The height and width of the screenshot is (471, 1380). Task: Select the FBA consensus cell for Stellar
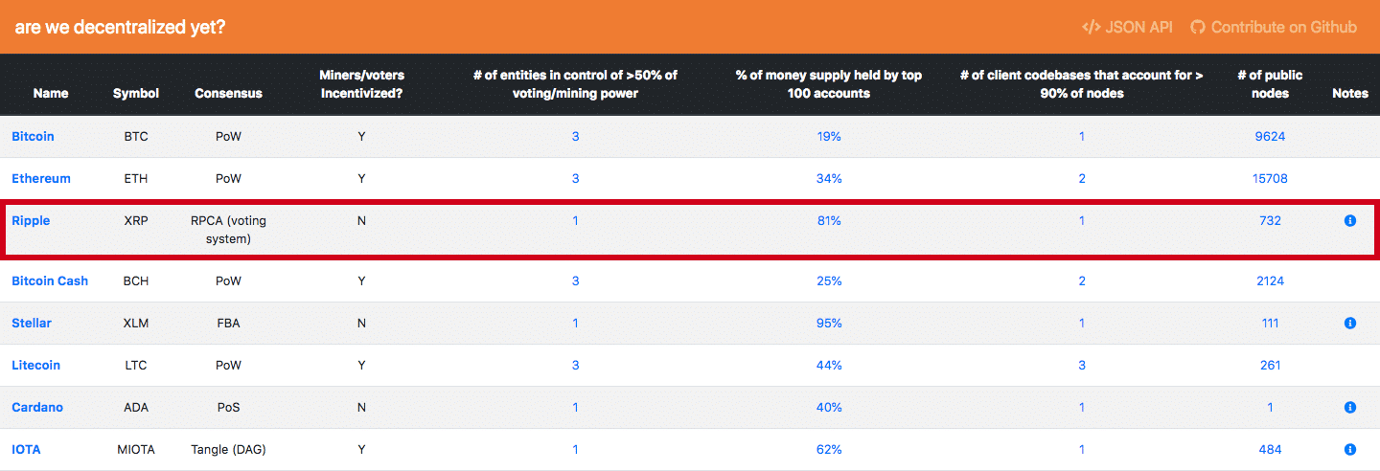[228, 323]
